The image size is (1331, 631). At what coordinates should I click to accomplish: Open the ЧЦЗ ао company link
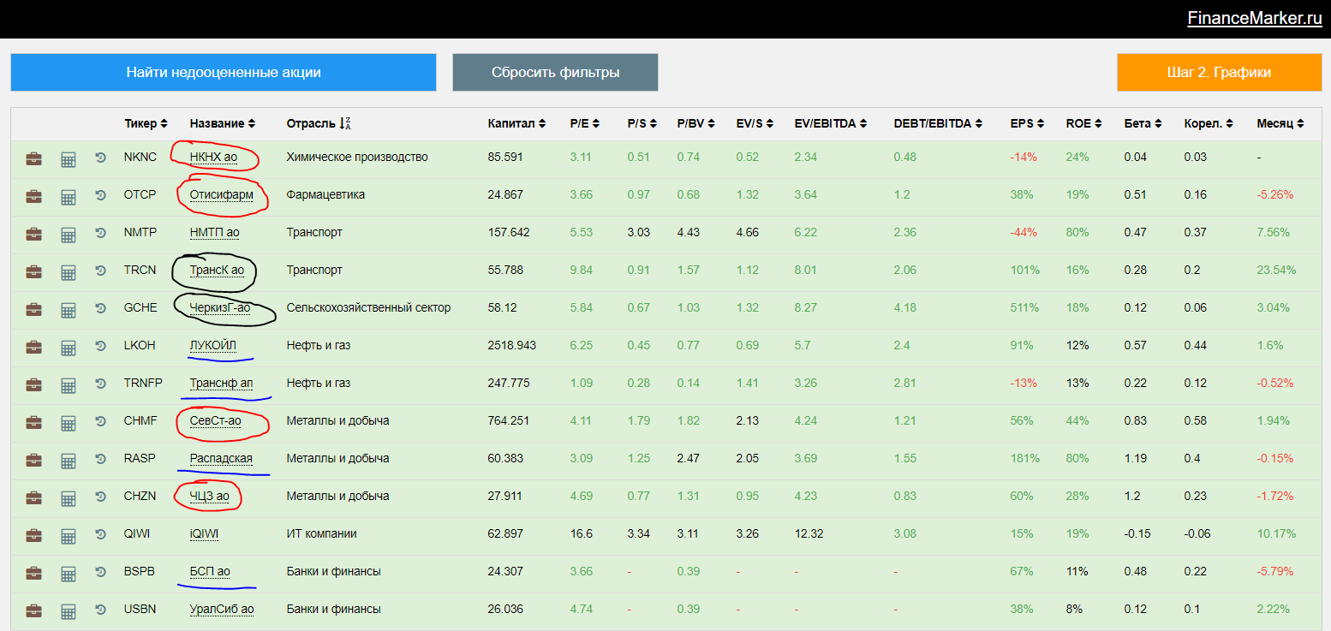tap(210, 497)
